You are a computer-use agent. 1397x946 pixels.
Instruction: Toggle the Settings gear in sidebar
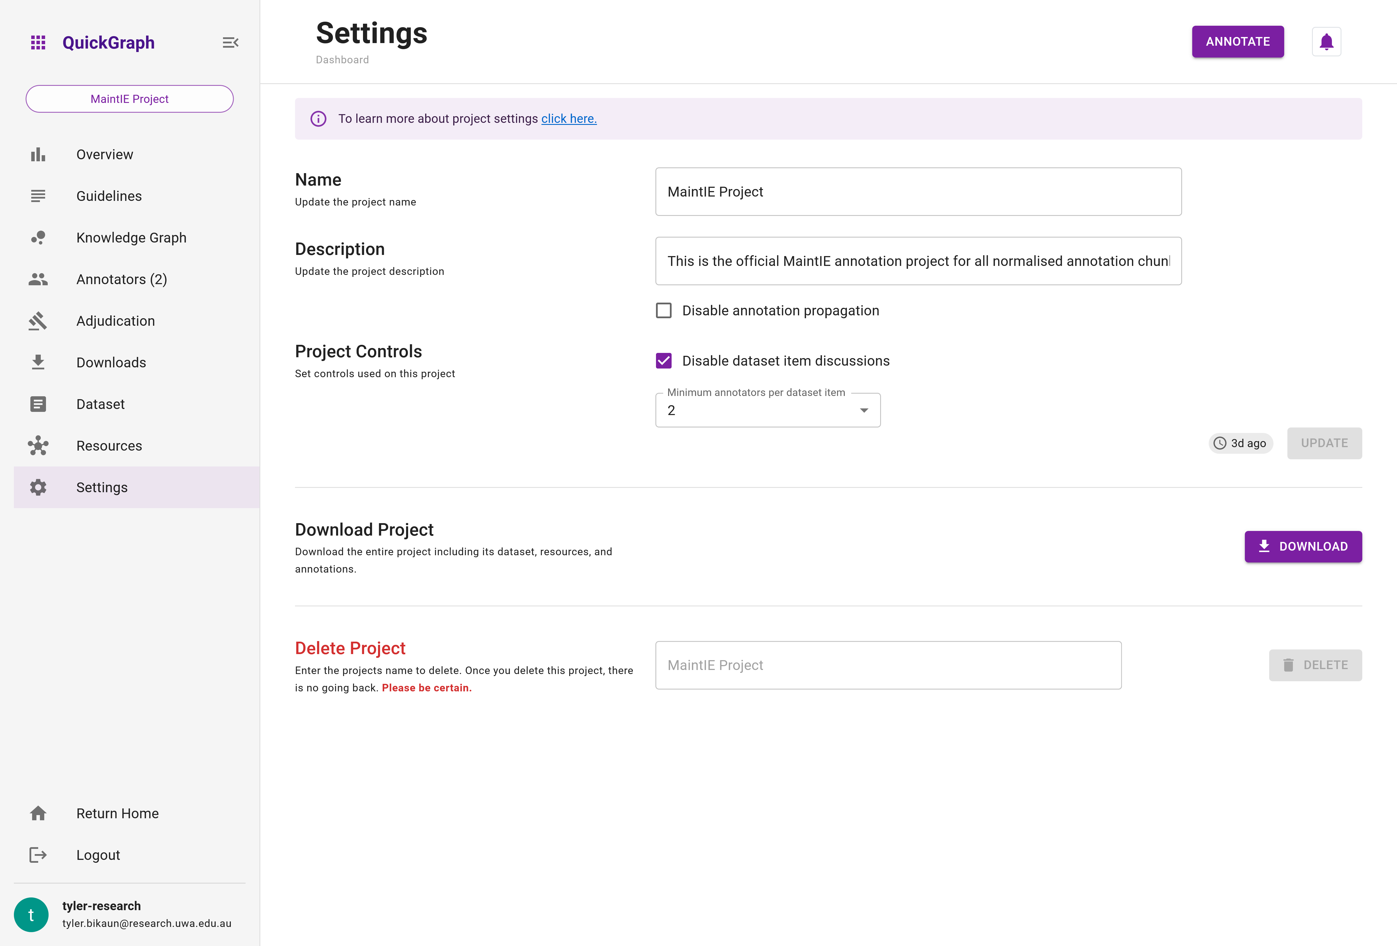click(x=38, y=487)
